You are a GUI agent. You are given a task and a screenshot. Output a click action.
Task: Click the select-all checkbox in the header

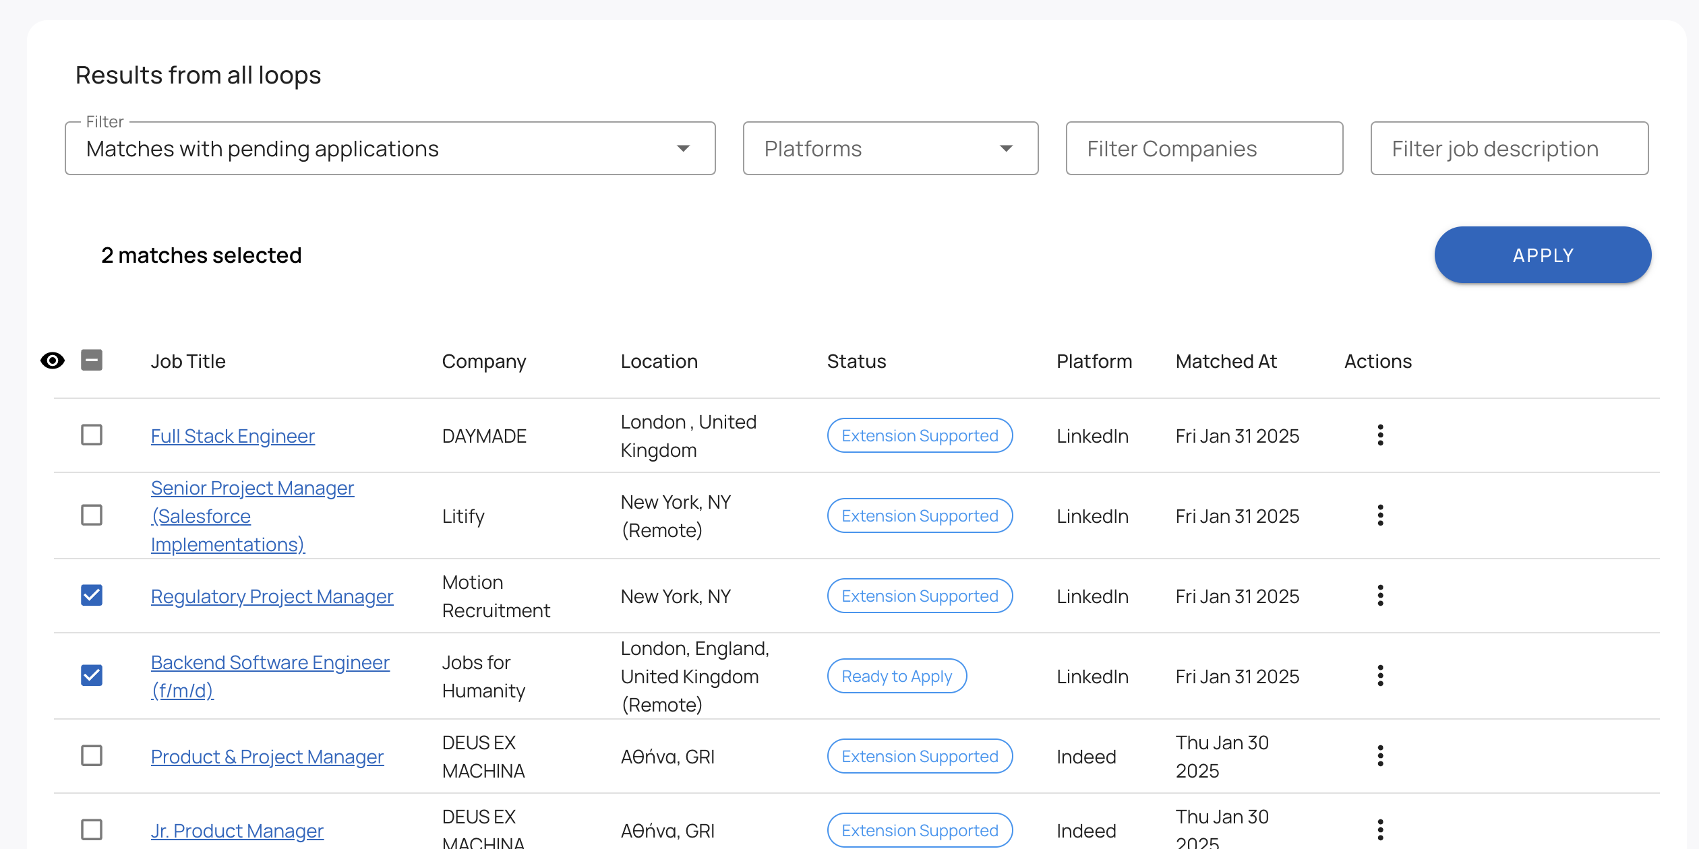[x=92, y=361]
